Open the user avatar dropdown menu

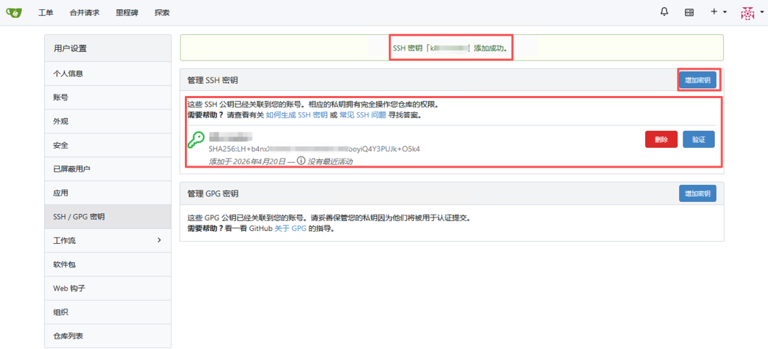[x=751, y=13]
